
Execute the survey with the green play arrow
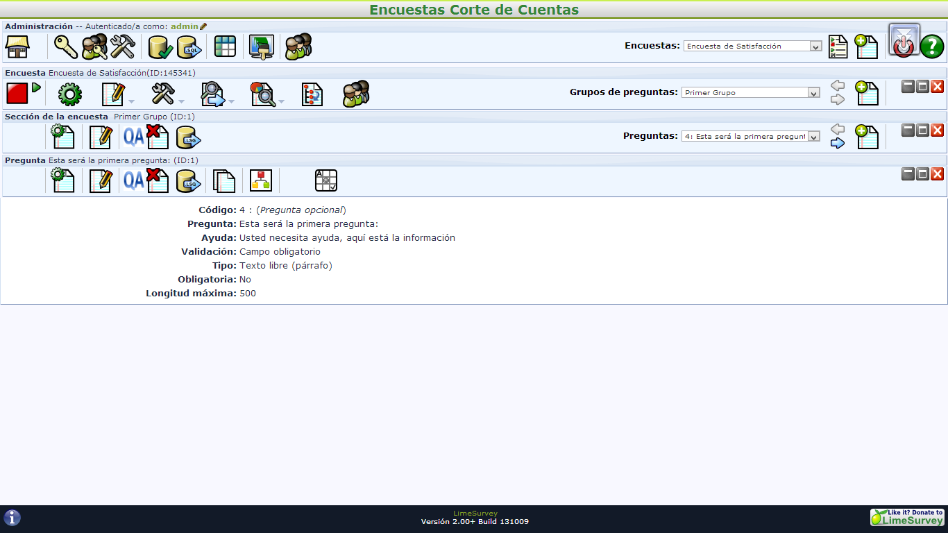click(x=36, y=88)
